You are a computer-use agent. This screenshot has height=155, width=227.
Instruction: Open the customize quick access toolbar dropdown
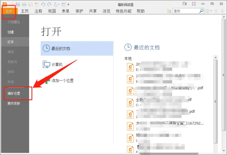pos(68,5)
